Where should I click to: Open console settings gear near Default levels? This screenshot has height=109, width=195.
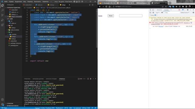tap(193, 13)
